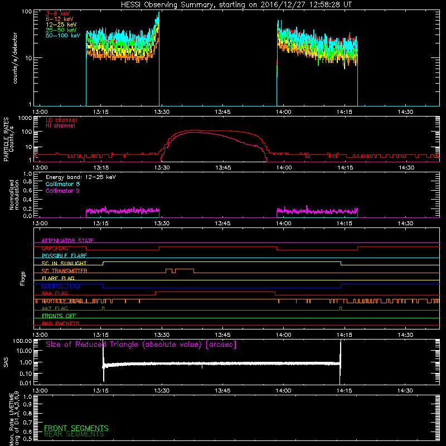This screenshot has height=446, width=446.
Task: Click the REAR SEGMENTS legend label
Action: click(x=74, y=434)
